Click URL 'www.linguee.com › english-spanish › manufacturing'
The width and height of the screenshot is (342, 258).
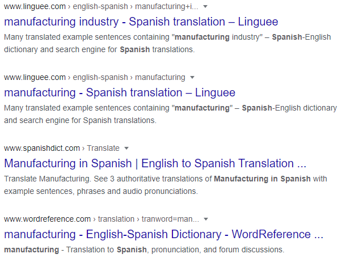pyautogui.click(x=95, y=78)
